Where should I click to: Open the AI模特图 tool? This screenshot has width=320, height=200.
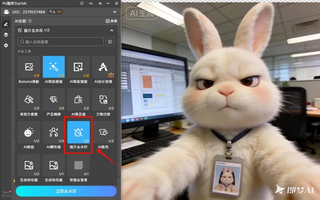54,132
